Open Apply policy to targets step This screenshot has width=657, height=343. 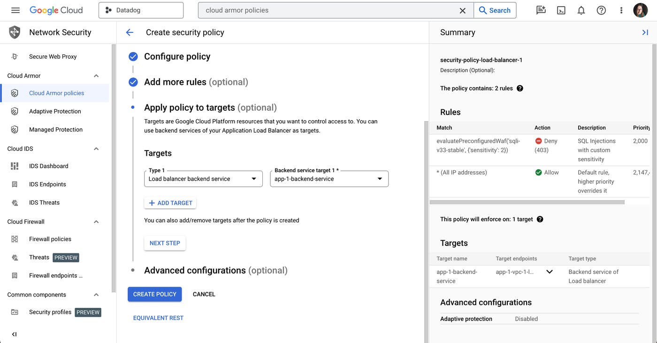(210, 107)
